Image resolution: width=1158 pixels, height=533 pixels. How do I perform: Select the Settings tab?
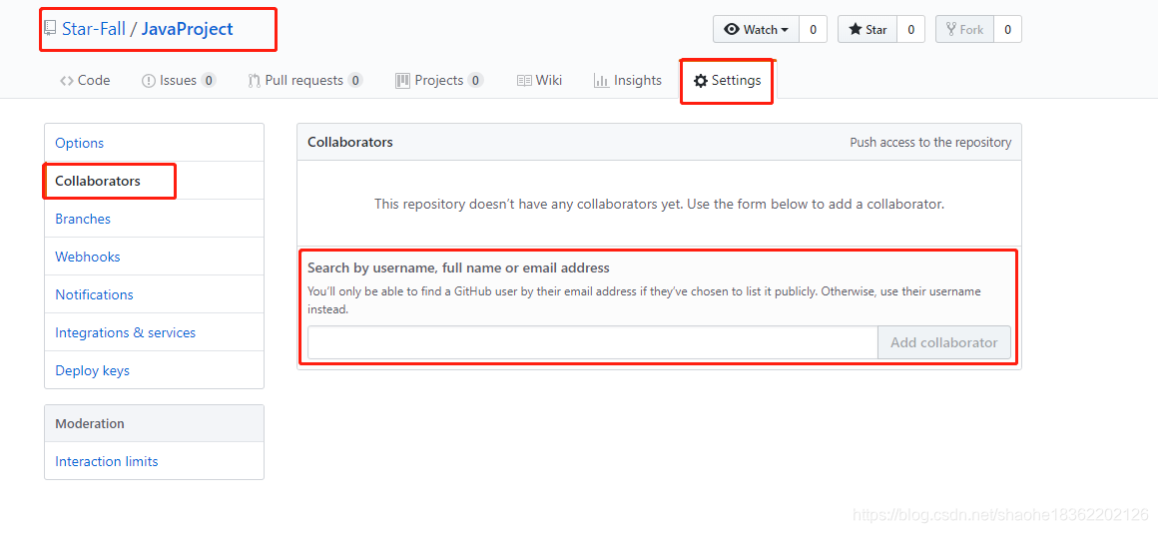(x=728, y=81)
